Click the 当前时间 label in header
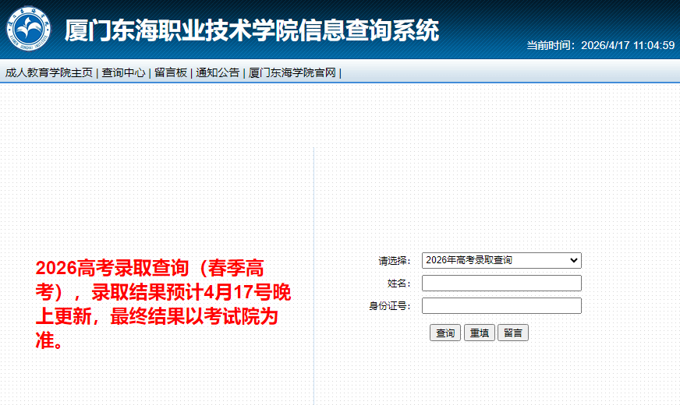The image size is (680, 405). click(x=551, y=45)
